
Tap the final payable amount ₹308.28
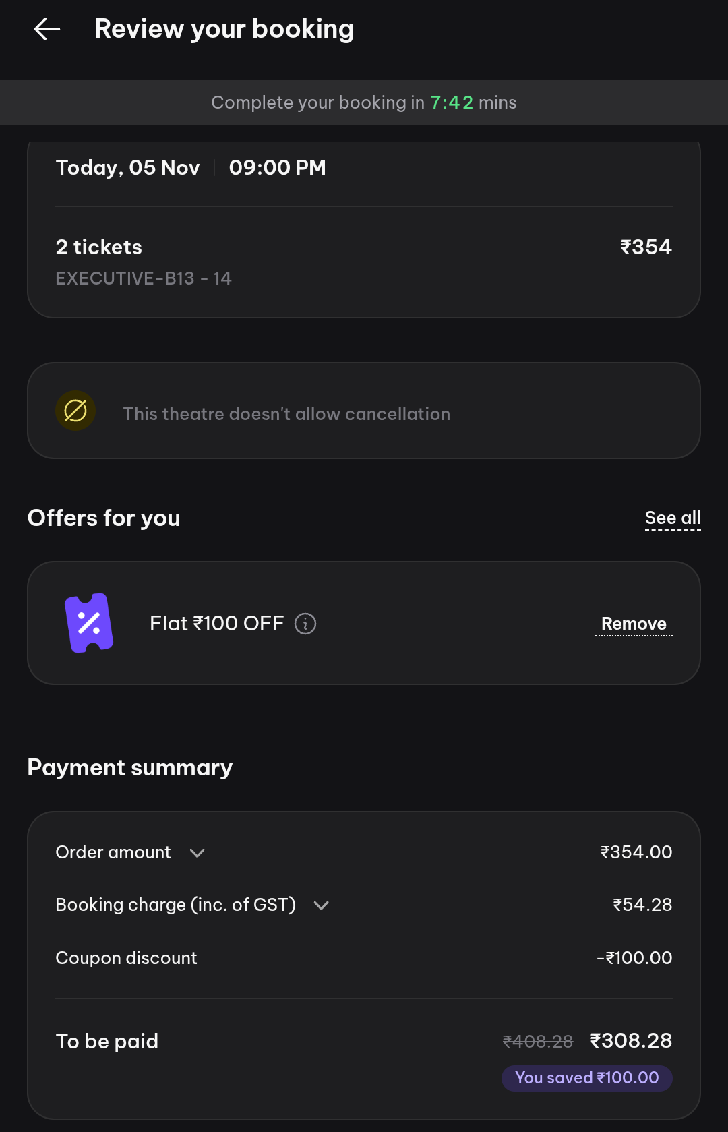[x=631, y=1041]
